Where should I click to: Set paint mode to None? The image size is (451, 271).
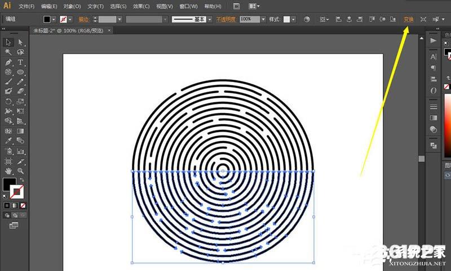[x=23, y=205]
